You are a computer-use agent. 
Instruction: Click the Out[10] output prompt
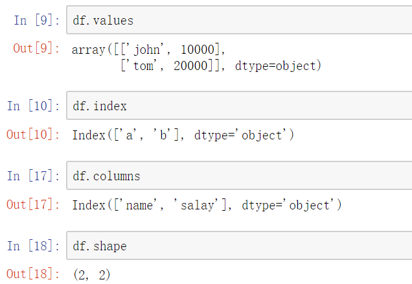(32, 135)
